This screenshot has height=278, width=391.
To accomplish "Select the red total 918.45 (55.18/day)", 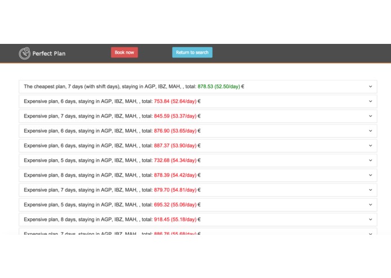I will (x=175, y=219).
